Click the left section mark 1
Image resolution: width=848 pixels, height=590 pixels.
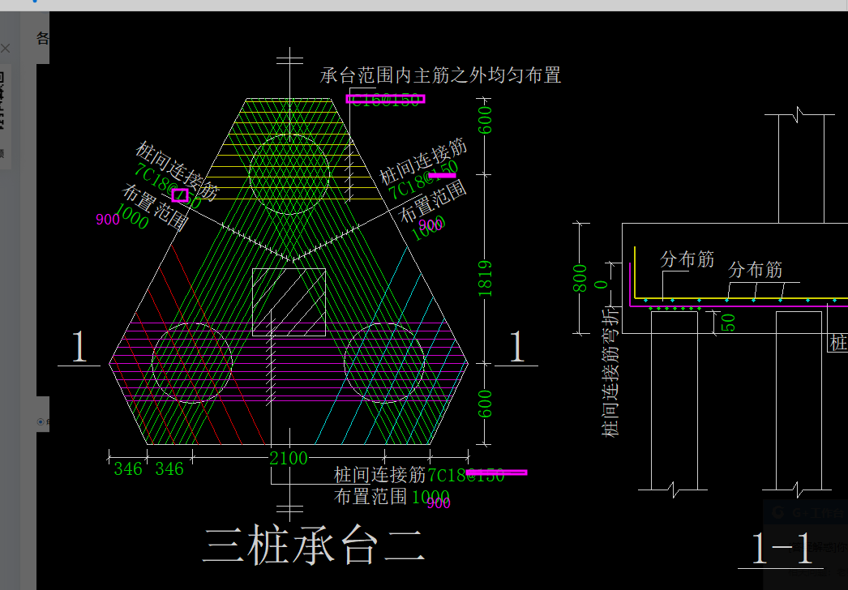point(79,347)
